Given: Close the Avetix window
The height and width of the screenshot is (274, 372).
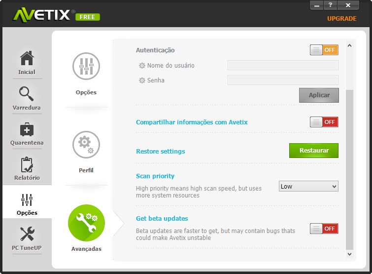Looking at the screenshot, I should coord(348,5).
